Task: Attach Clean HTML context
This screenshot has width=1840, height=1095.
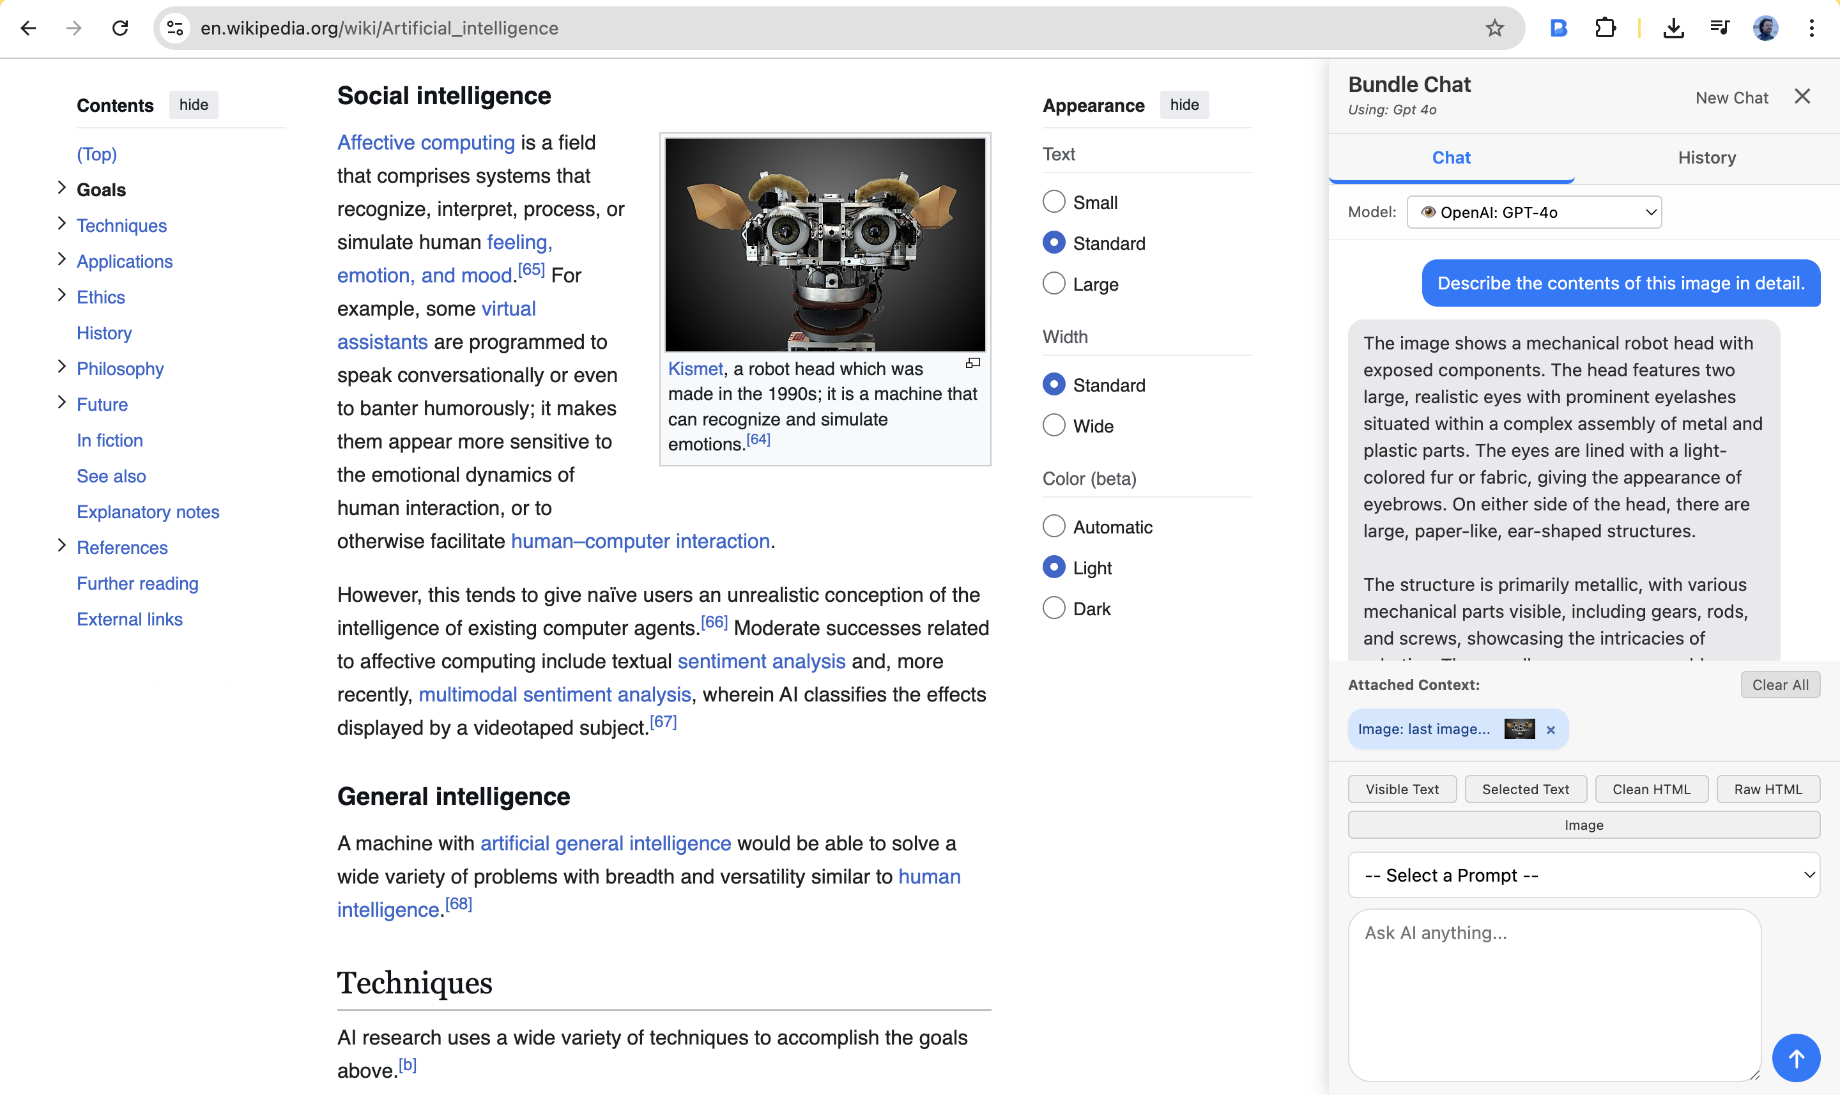Action: (1651, 789)
